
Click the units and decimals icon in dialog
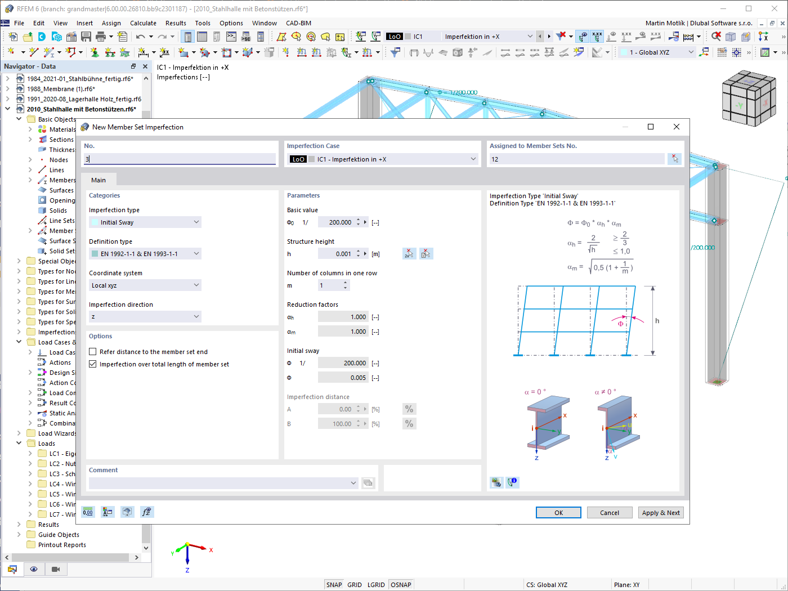point(88,512)
